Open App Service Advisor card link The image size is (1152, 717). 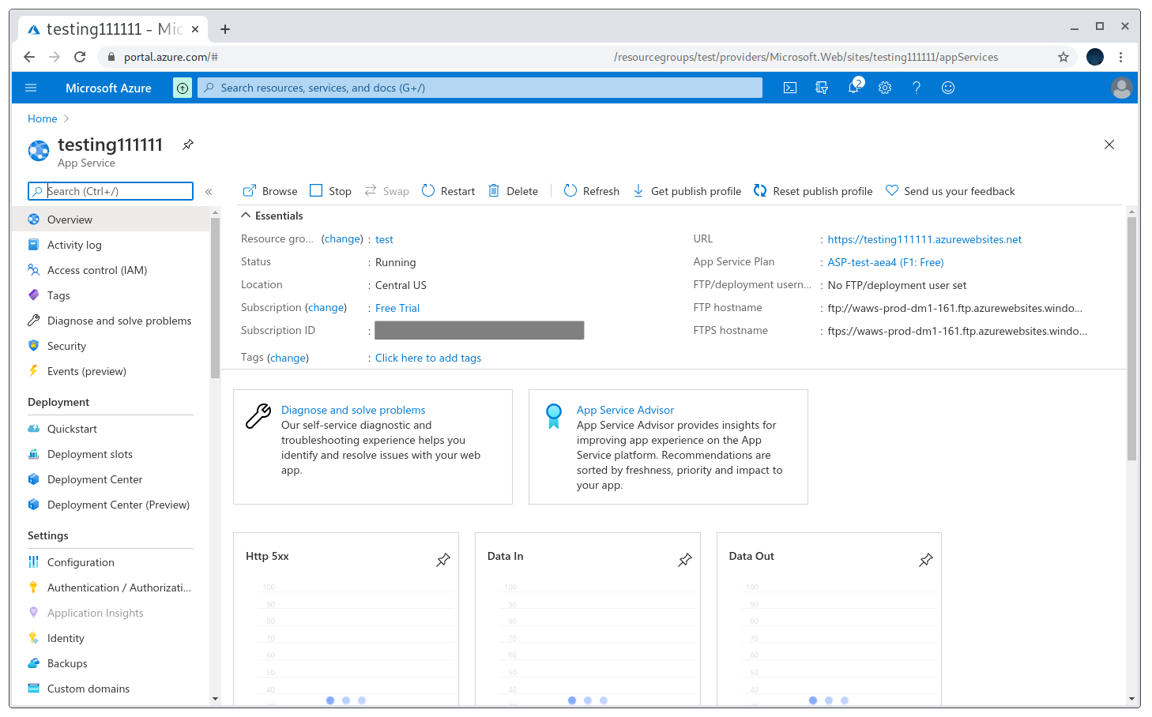click(625, 410)
